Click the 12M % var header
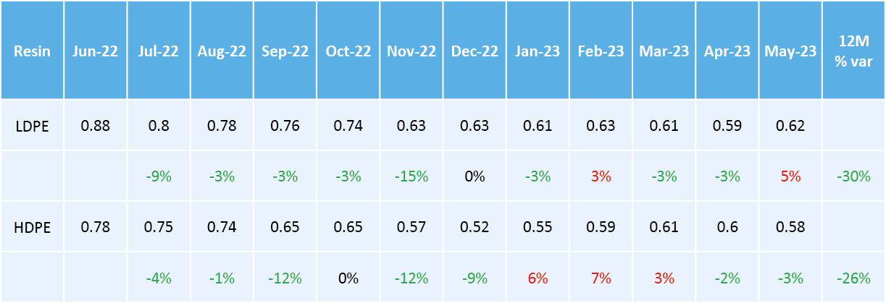886x303 pixels. (x=852, y=52)
